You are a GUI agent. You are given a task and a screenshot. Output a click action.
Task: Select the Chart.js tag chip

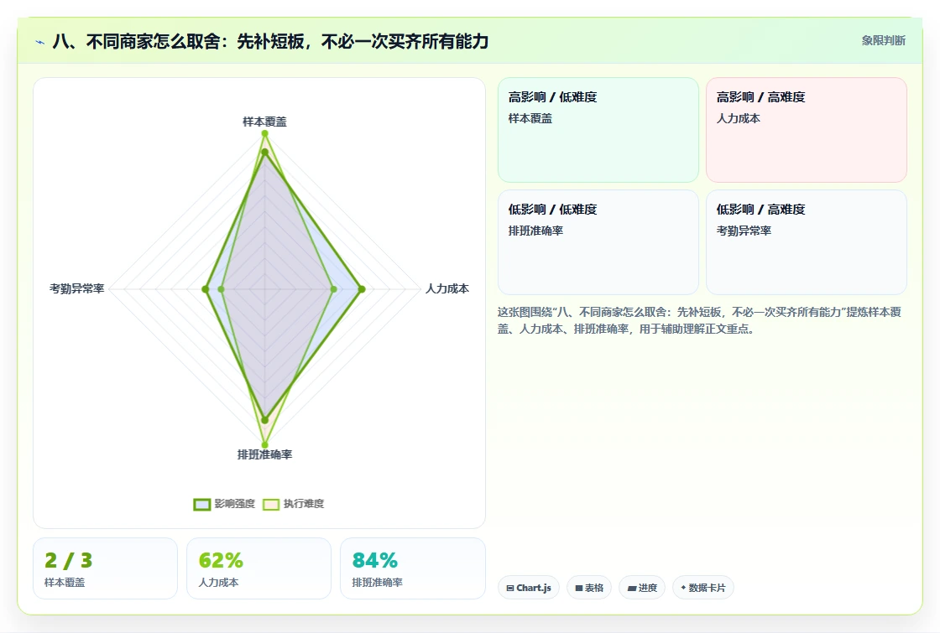(x=529, y=588)
